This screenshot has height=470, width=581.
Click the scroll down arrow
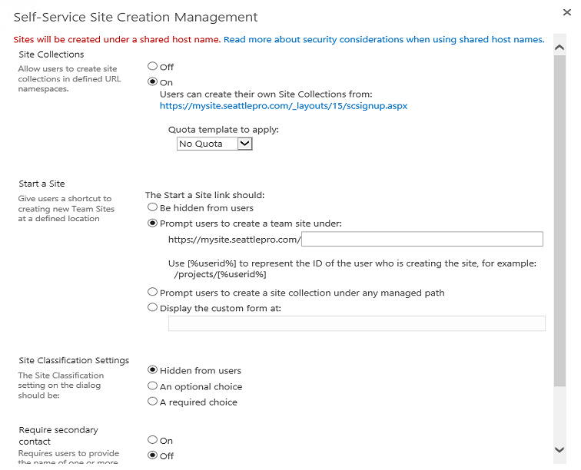point(559,450)
